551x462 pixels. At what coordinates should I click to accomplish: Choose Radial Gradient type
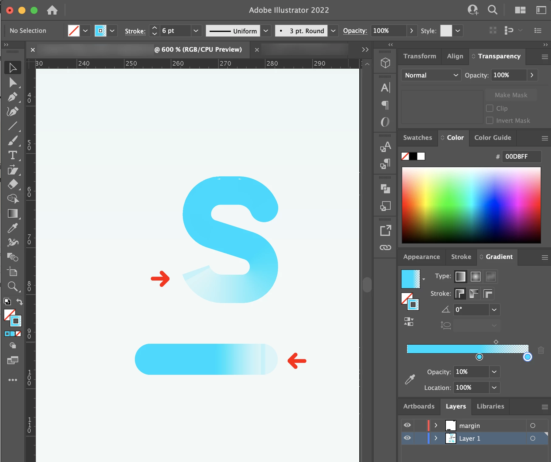point(475,277)
